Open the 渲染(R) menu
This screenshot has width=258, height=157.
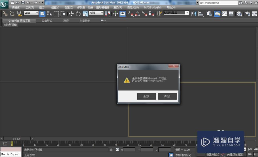coord(118,7)
